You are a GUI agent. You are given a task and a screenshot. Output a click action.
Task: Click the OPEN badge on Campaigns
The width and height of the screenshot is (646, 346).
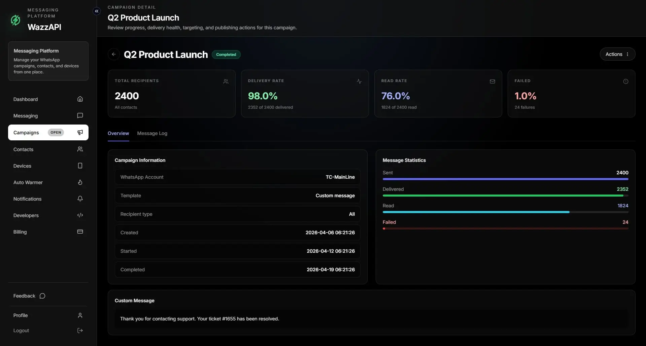[x=56, y=132]
